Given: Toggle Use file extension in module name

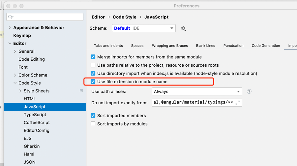Looking at the screenshot, I should click(x=93, y=82).
